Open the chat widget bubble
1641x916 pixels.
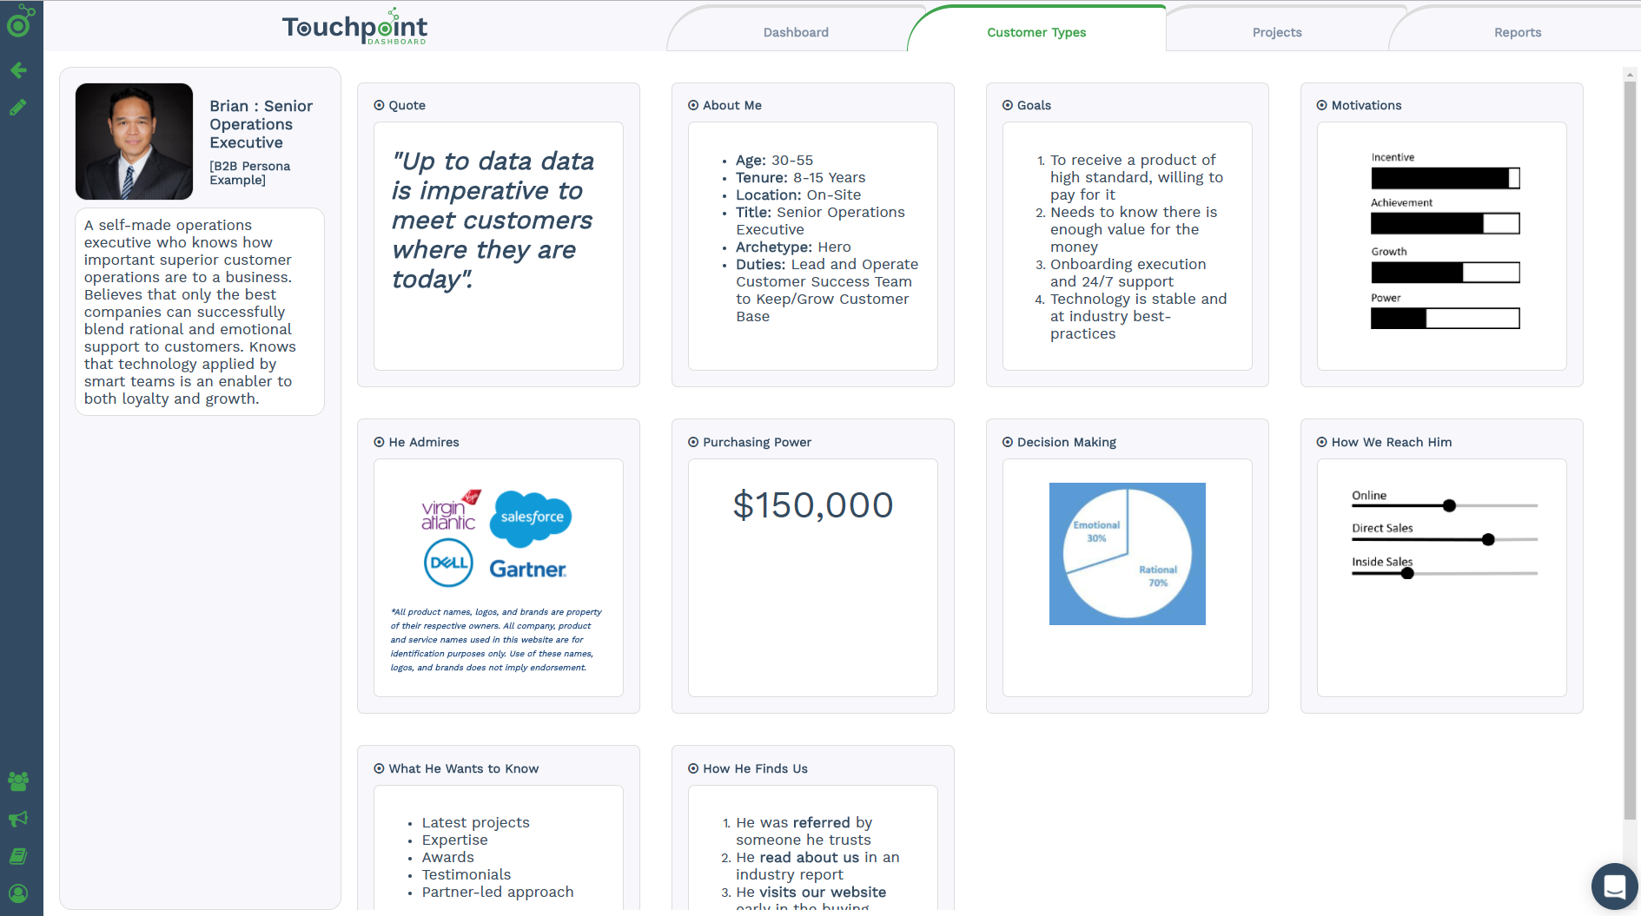coord(1614,886)
